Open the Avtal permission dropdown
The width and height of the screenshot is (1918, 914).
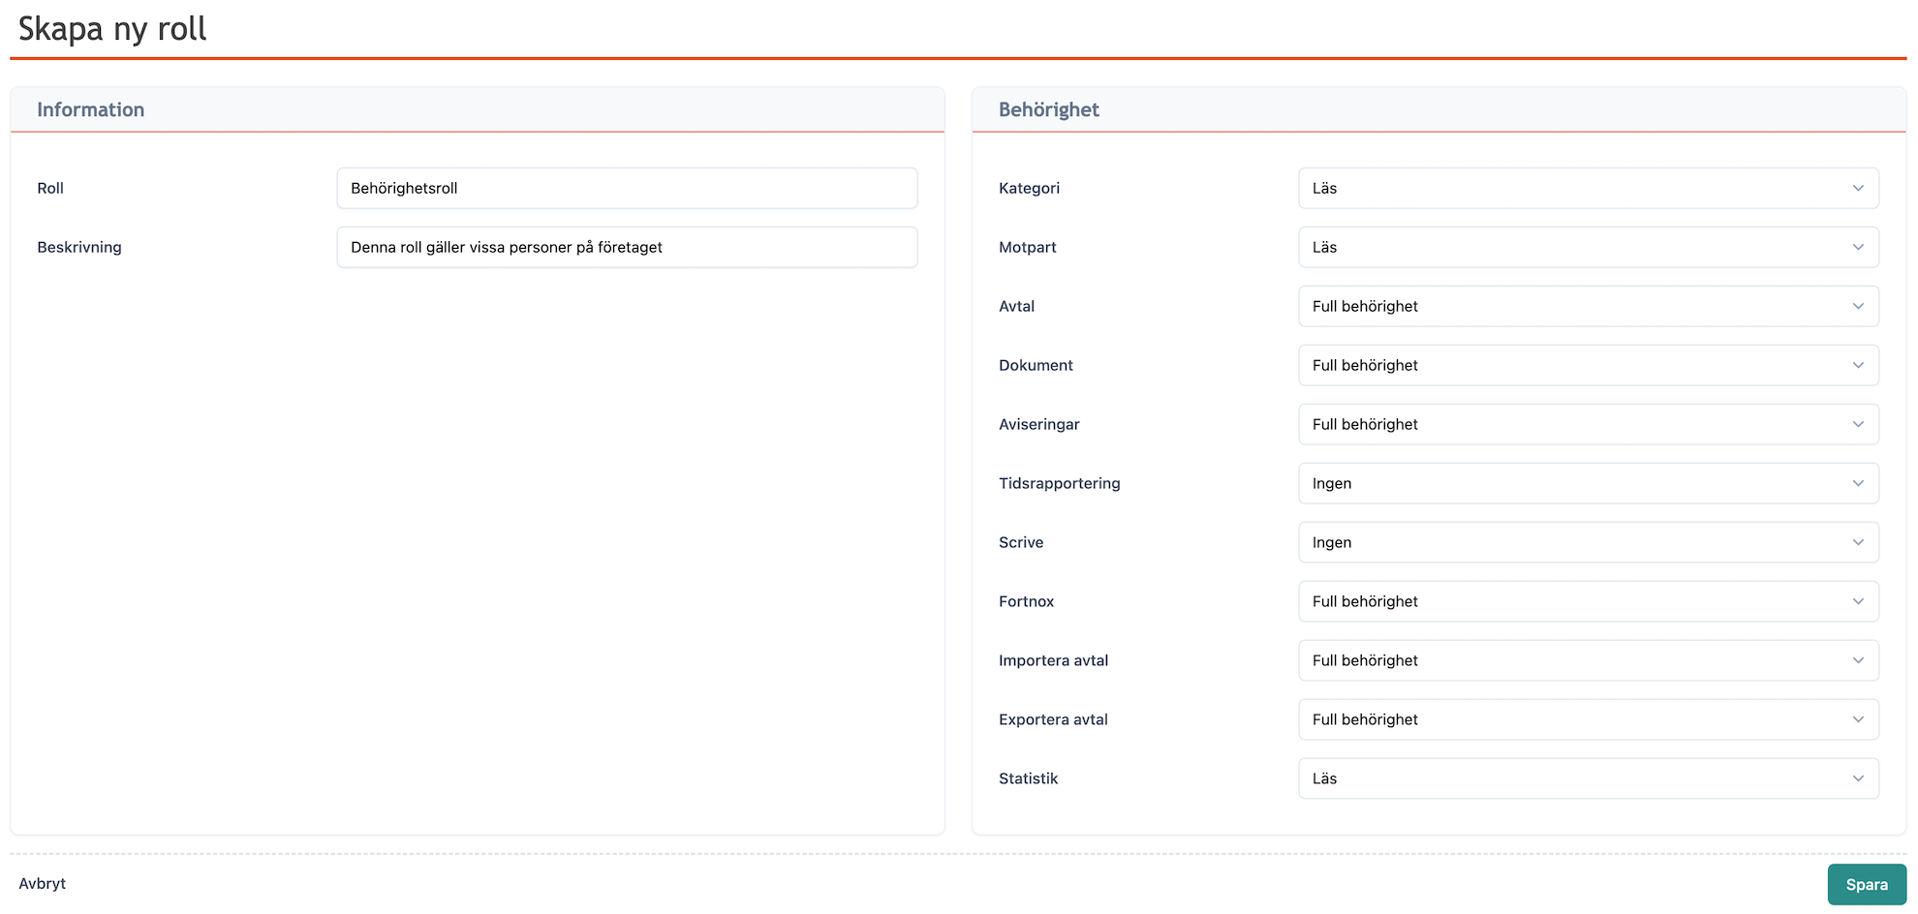pos(1587,306)
